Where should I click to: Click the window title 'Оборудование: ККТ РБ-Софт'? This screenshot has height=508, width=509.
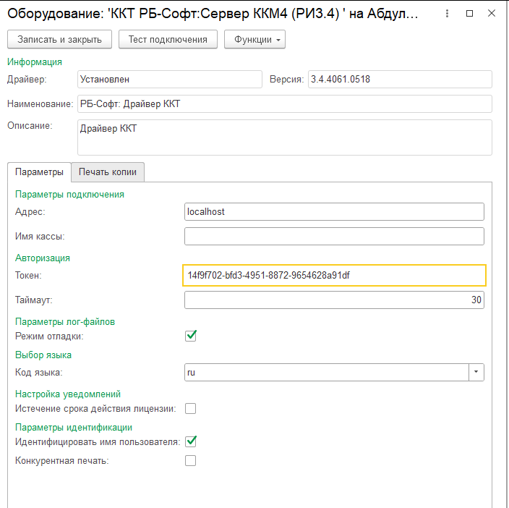[x=213, y=14]
